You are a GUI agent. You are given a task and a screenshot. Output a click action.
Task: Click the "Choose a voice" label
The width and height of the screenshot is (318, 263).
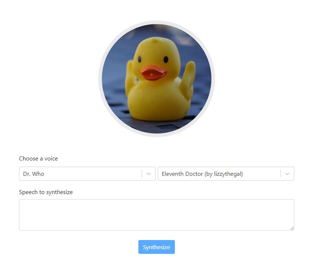point(38,158)
